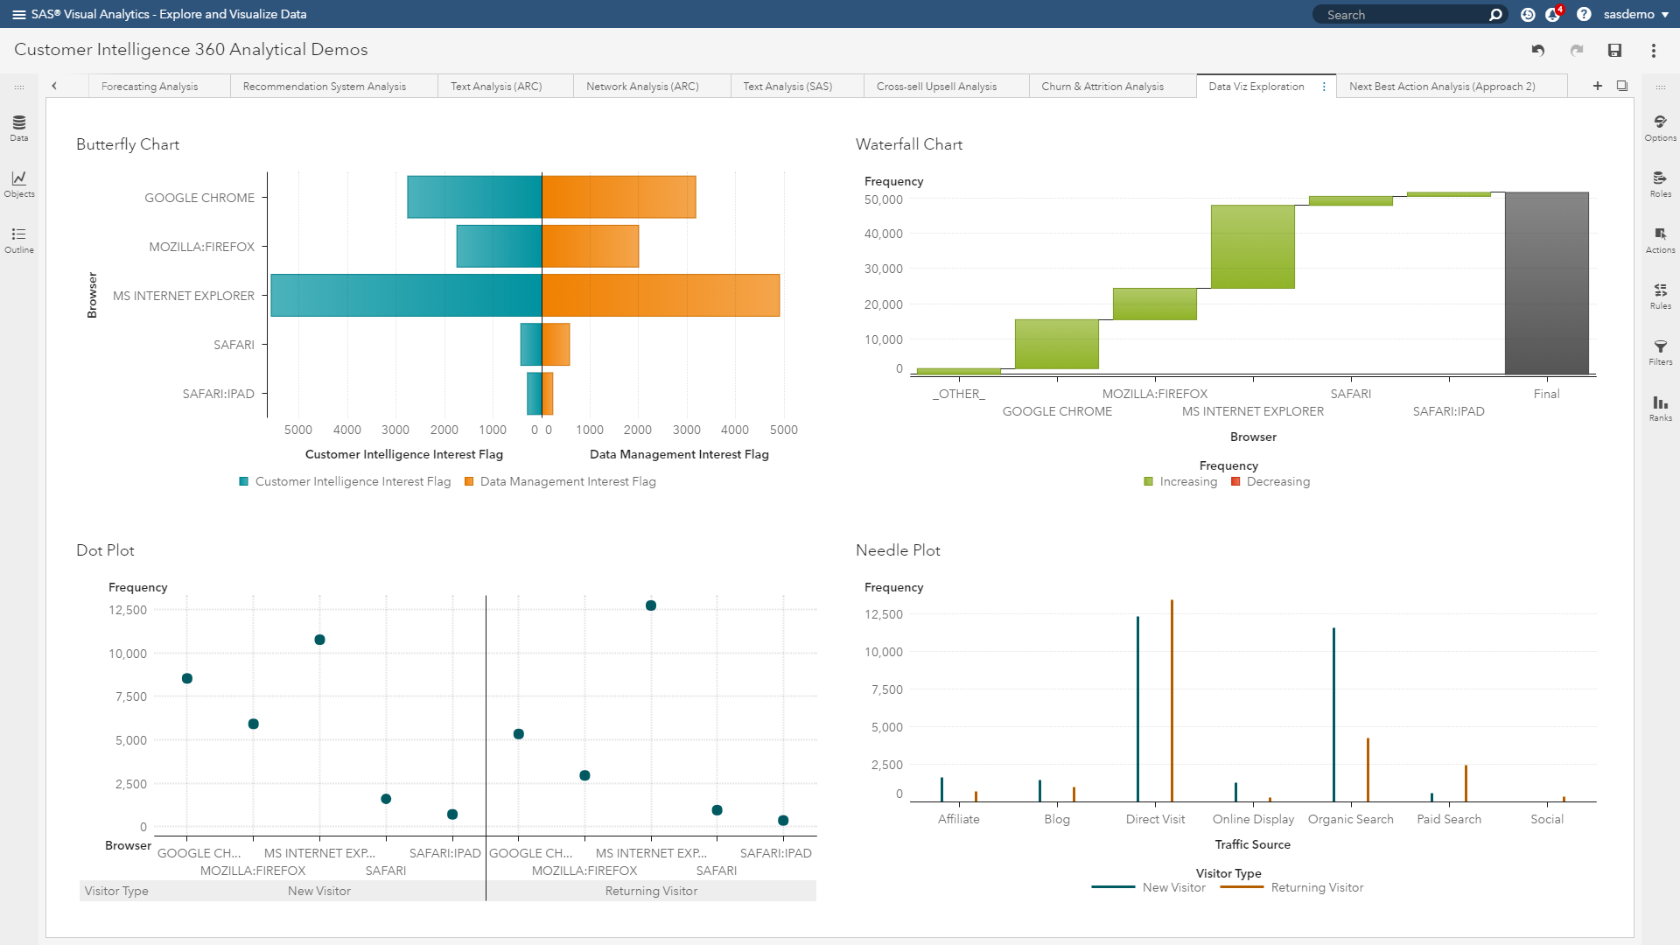
Task: Click the Dot Plot title
Action: pos(105,550)
